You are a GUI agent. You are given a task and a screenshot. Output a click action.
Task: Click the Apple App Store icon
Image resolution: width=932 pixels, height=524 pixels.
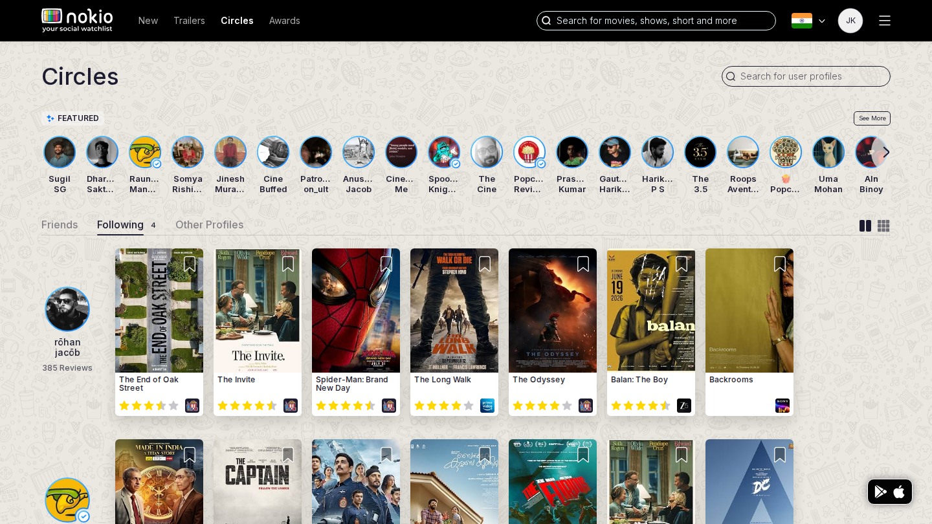coord(899,492)
